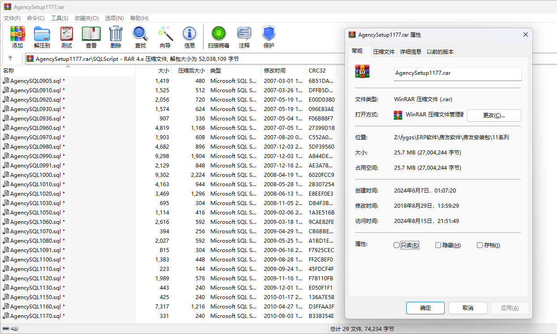Viewport: 557px width, 334px height.
Task: Sort list by 修改时间 column header
Action: click(283, 71)
